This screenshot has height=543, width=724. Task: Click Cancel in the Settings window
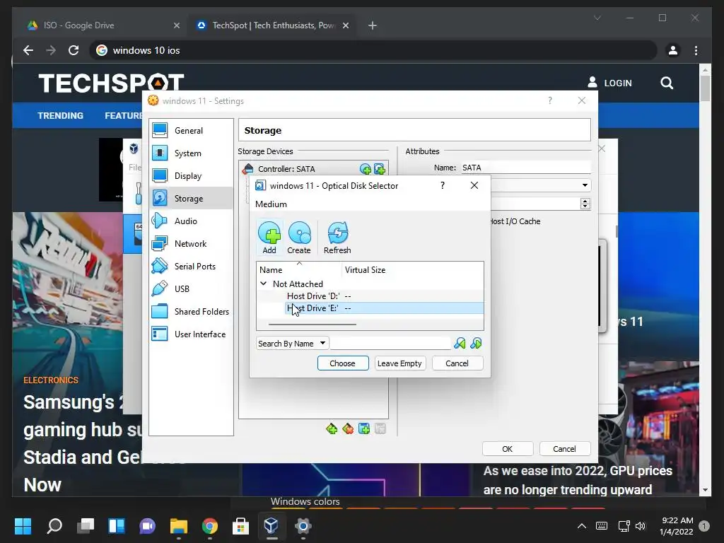click(565, 449)
